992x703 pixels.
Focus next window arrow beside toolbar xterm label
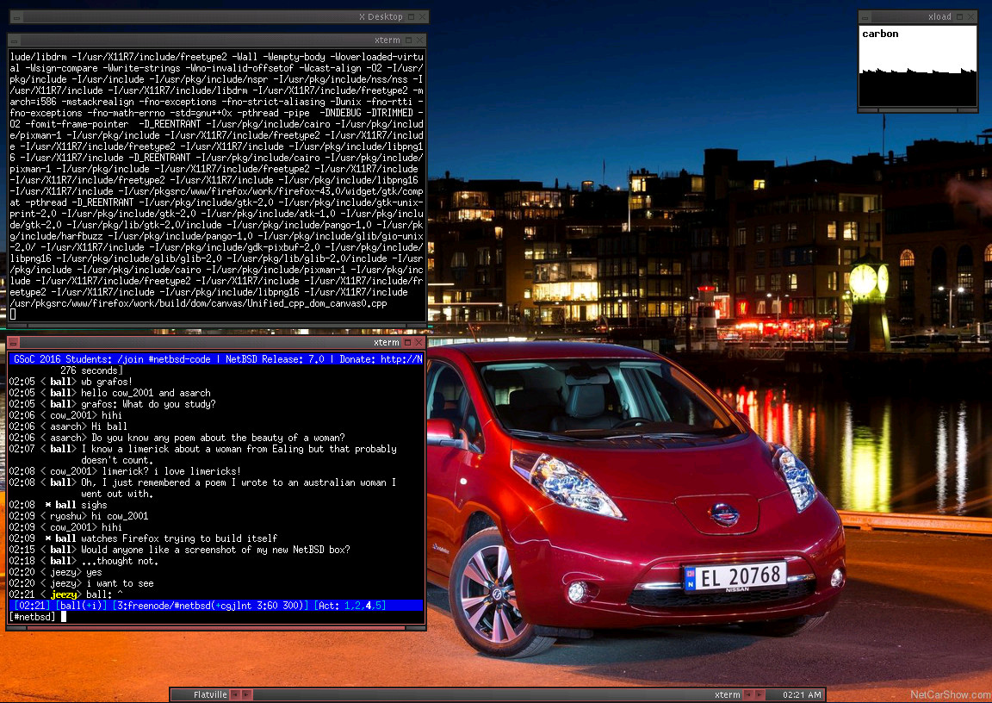click(759, 694)
